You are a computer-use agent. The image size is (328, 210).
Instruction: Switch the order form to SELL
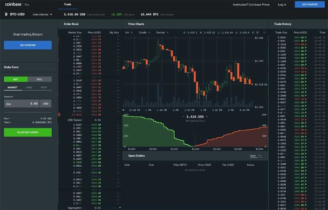coord(39,79)
